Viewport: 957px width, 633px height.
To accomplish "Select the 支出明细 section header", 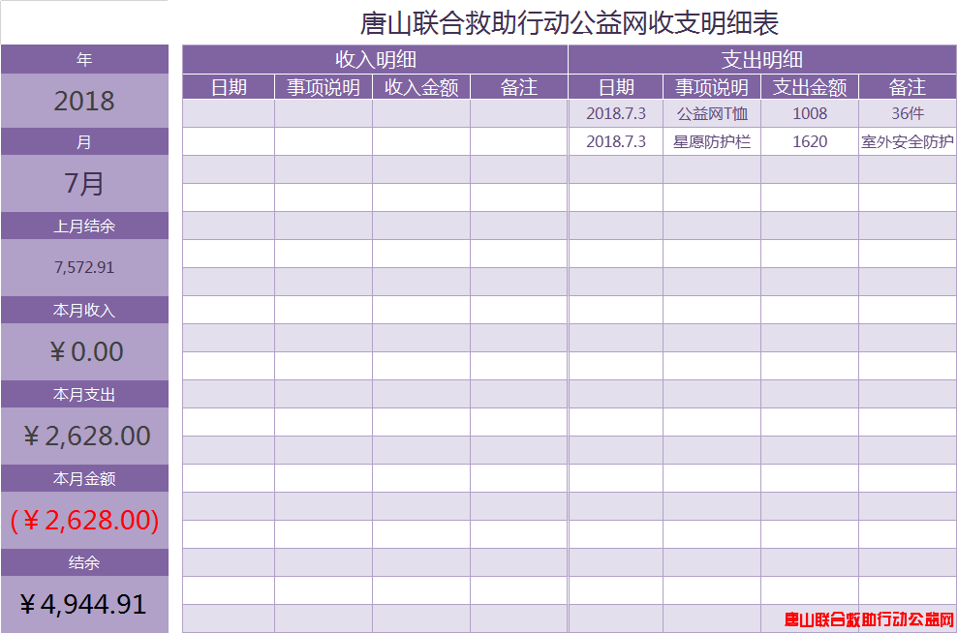I will tap(762, 60).
